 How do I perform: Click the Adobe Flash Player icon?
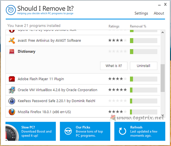click(x=12, y=79)
